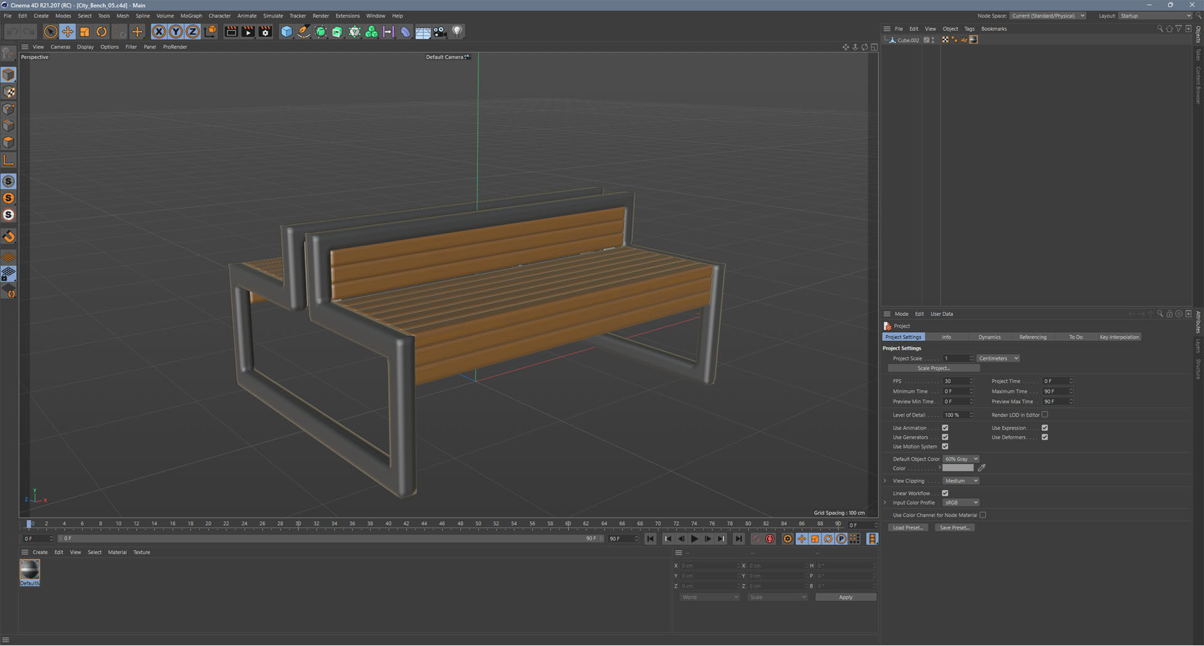This screenshot has width=1204, height=646.
Task: Toggle viewport layout icon
Action: tap(874, 47)
